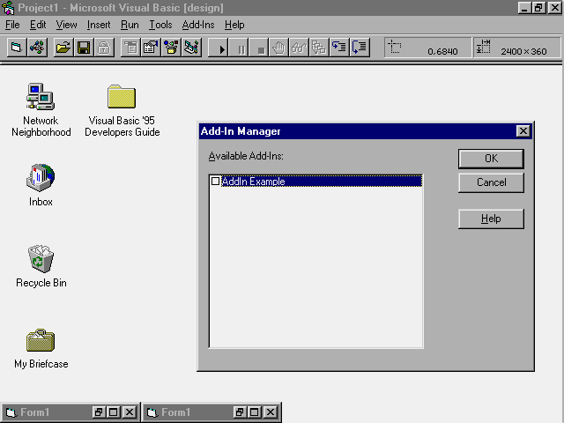Open the Menu Editor from the toolbar
This screenshot has height=423, width=564.
pyautogui.click(x=130, y=47)
